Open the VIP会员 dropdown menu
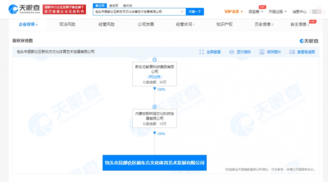Viewport: 328px width, 182px height. pyautogui.click(x=234, y=11)
